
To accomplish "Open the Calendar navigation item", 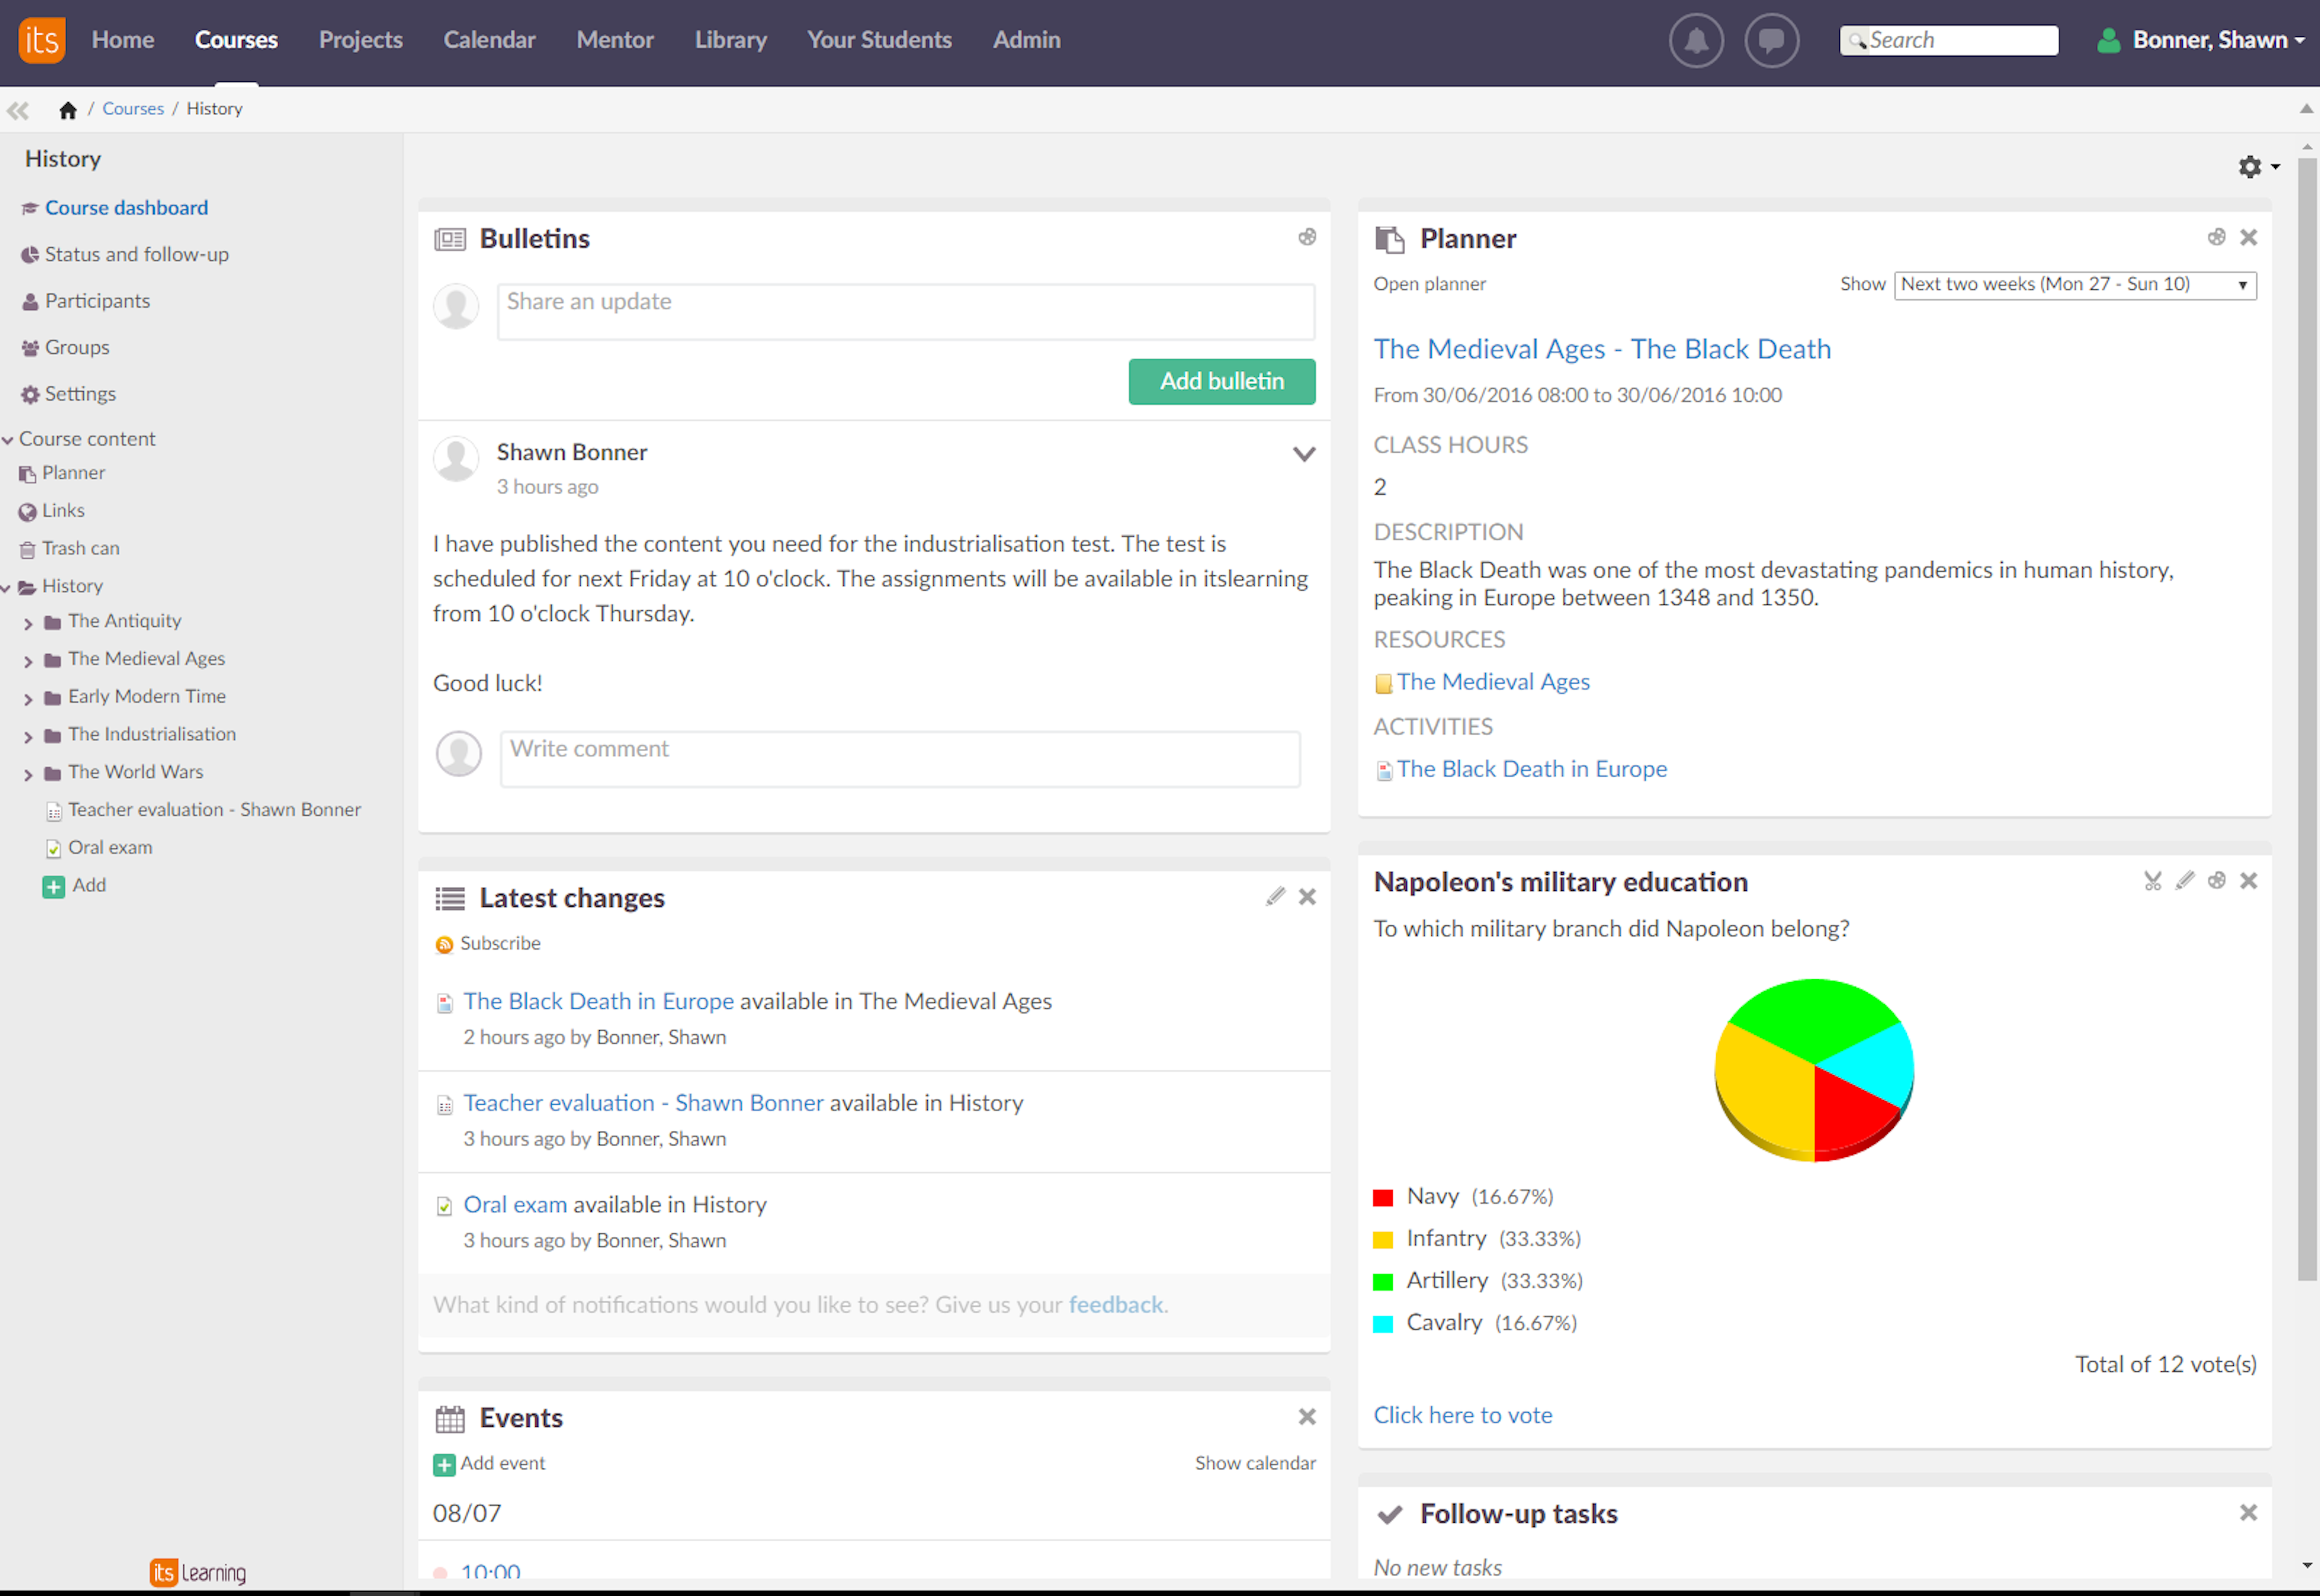I will [489, 40].
